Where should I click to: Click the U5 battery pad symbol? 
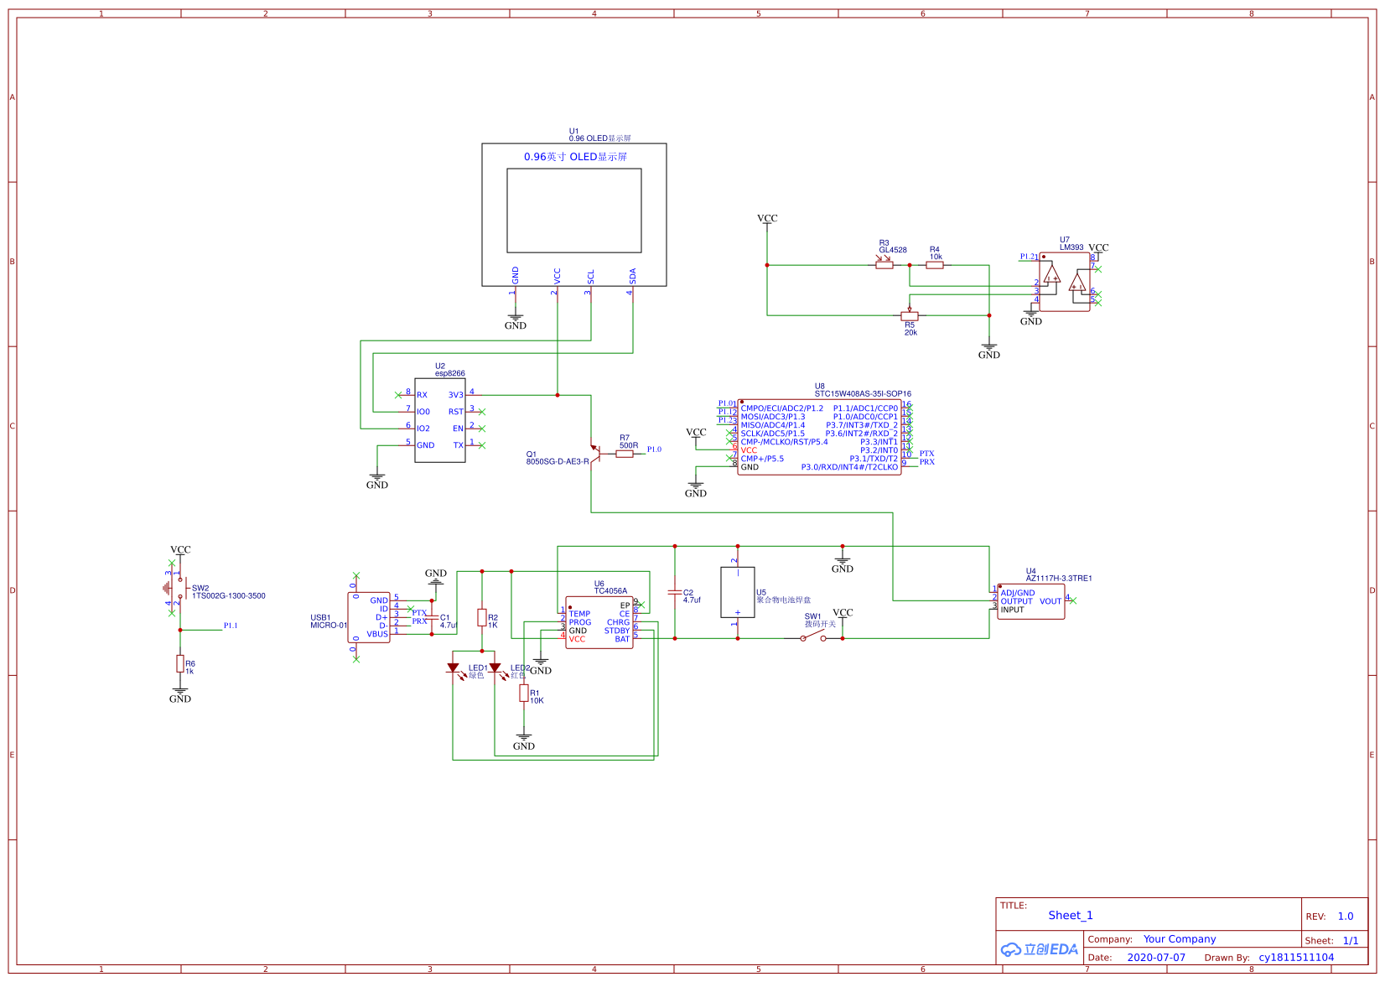pyautogui.click(x=738, y=592)
